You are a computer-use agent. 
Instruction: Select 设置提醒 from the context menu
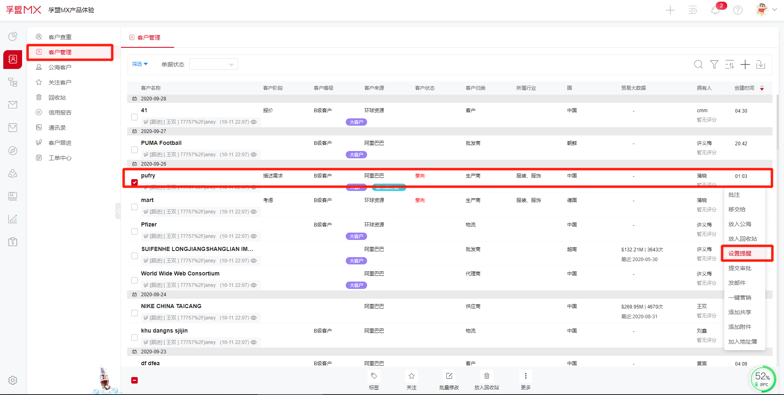739,253
